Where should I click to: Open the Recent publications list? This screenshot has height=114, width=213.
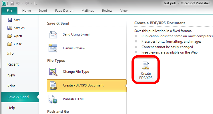(x=13, y=64)
